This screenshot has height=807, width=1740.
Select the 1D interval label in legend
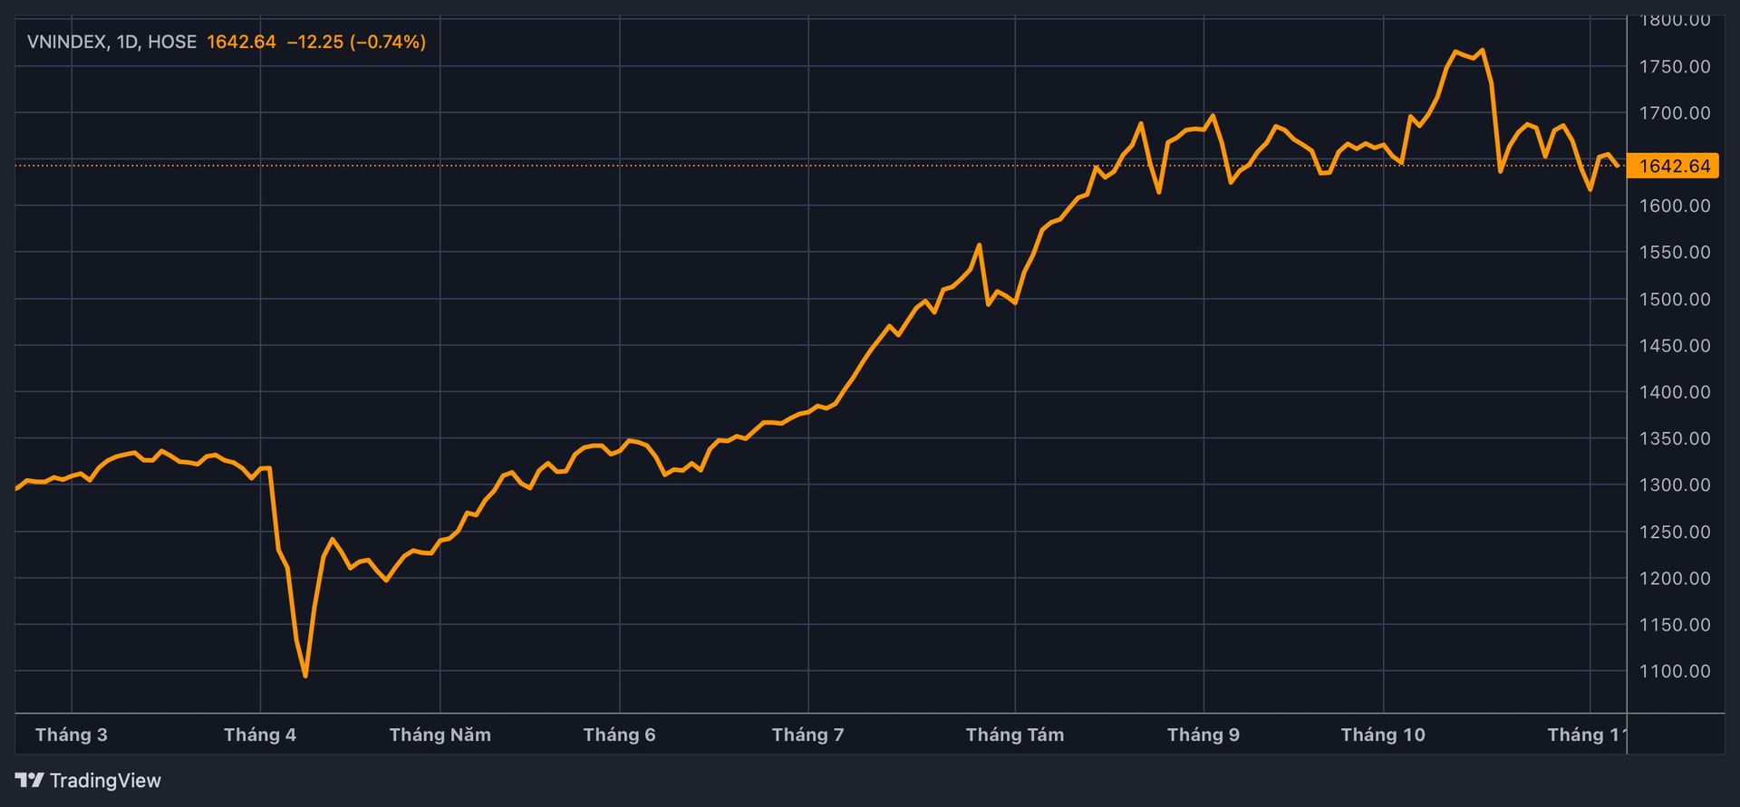[x=127, y=42]
